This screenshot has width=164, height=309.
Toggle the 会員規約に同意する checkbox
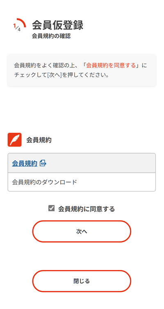pos(51,208)
